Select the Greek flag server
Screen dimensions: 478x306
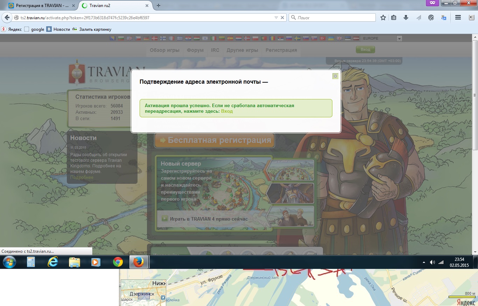[x=180, y=39]
